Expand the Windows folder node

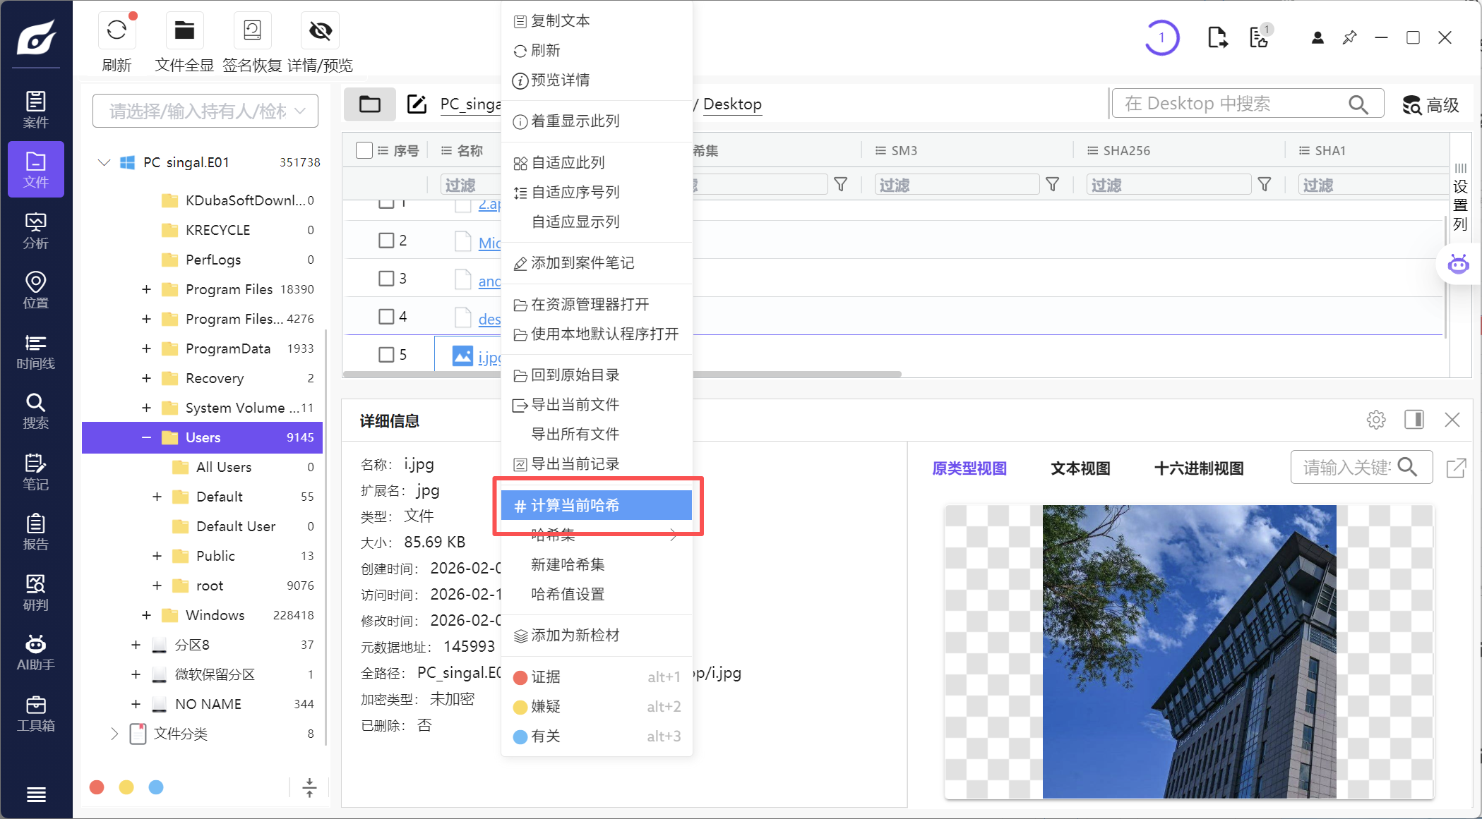pos(146,615)
